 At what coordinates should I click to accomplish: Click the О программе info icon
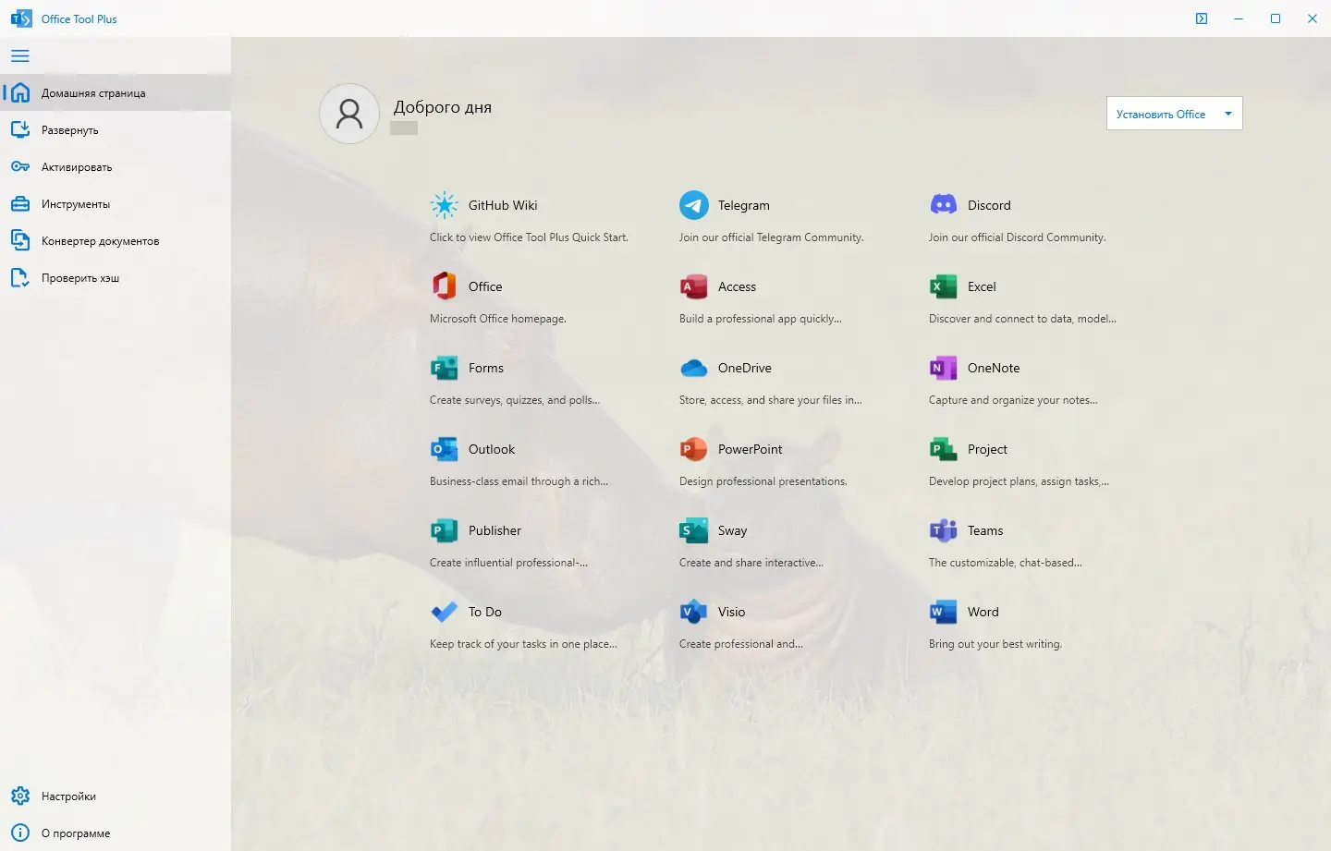pos(20,833)
